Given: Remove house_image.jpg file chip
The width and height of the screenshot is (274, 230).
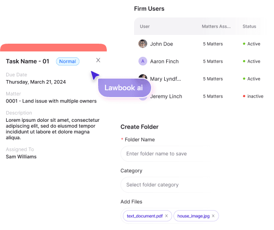Looking at the screenshot, I should (213, 216).
